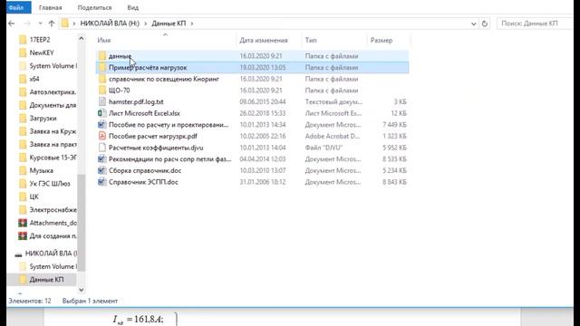Open x64 folder in navigation pane
Image resolution: width=580 pixels, height=326 pixels.
[x=34, y=79]
